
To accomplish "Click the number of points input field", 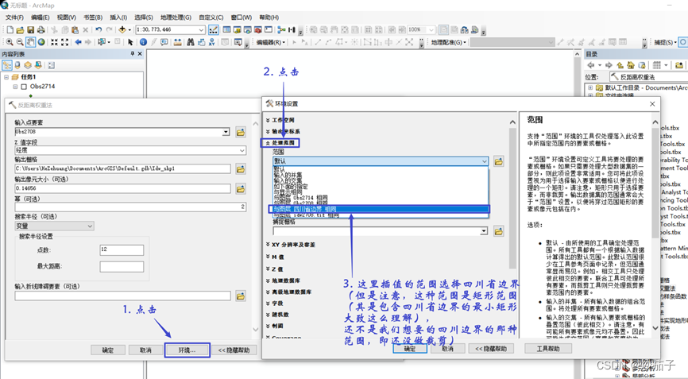I will [121, 250].
